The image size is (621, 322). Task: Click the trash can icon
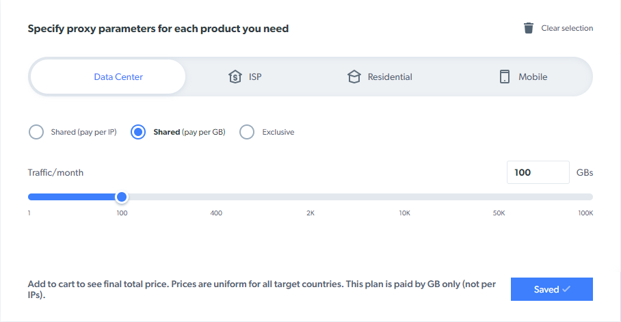528,28
